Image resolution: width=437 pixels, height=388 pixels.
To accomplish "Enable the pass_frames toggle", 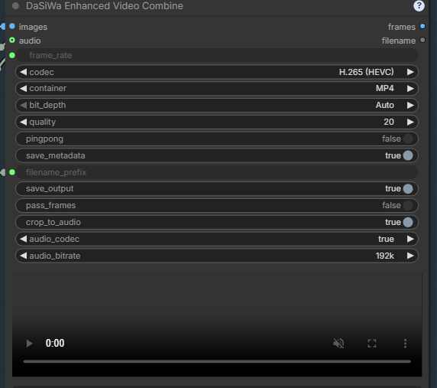I will [408, 205].
